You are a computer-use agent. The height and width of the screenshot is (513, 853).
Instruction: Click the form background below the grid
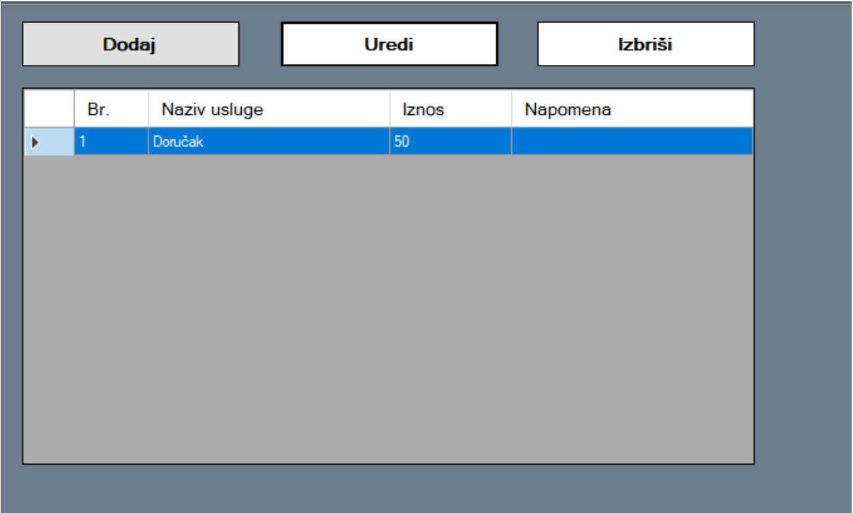388,489
